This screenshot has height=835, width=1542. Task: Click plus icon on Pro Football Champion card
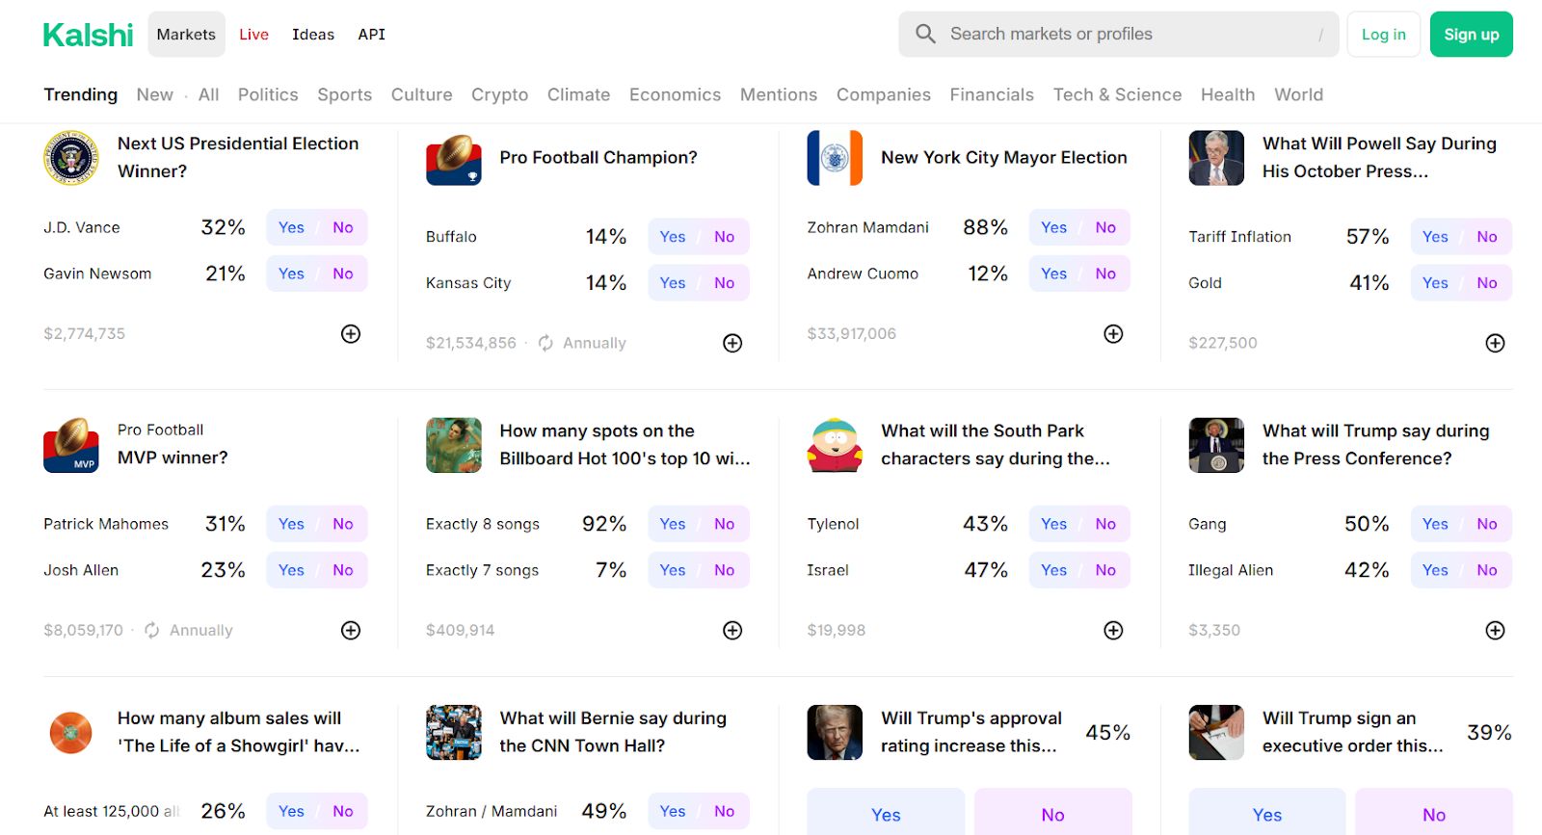click(732, 343)
